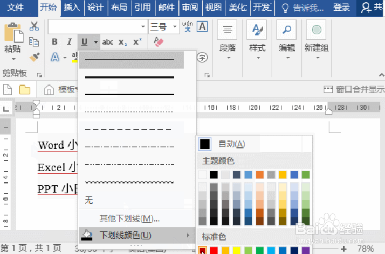Click the phonetic guide wén icon

click(x=187, y=26)
